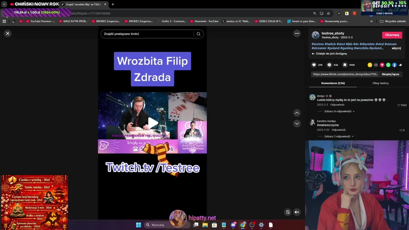This screenshot has width=409, height=230.
Task: Open xwetoo on X bookmark
Action: coord(236,21)
